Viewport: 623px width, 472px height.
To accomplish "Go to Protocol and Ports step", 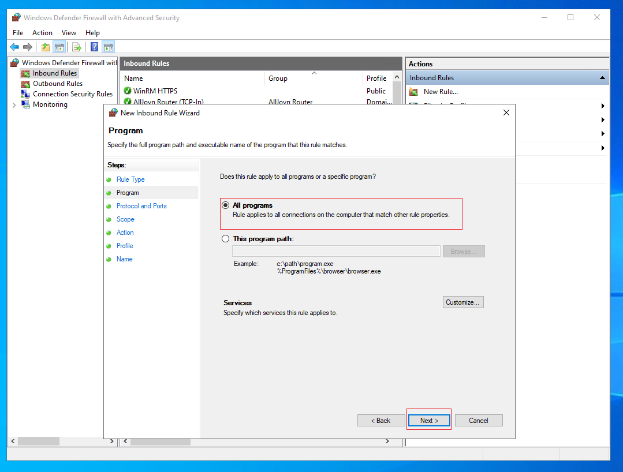I will 141,206.
